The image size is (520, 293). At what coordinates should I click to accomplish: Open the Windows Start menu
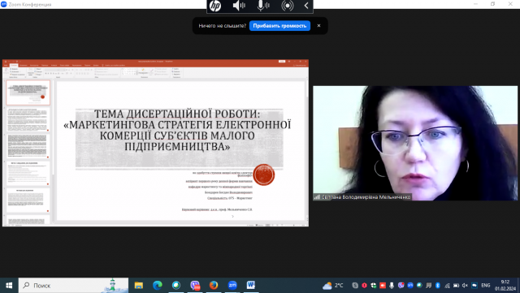point(9,286)
